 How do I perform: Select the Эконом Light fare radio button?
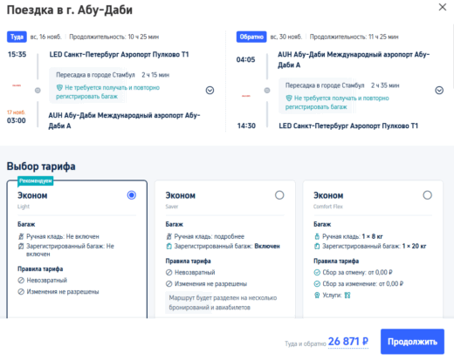pyautogui.click(x=132, y=195)
